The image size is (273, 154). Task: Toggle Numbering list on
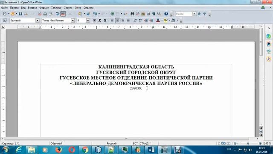point(135,21)
